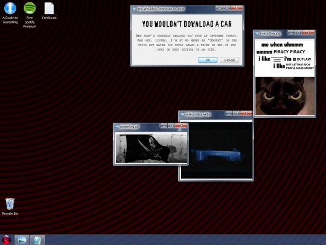Click the 'YOU WOULDN'T DOWNLOAD A CAR' heading
326x245 pixels.
[x=187, y=24]
